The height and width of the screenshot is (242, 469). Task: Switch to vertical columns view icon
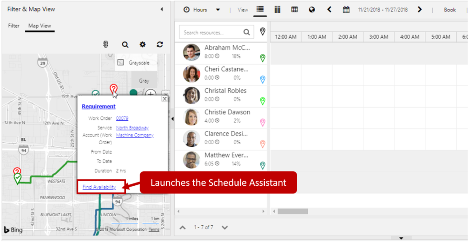point(278,10)
